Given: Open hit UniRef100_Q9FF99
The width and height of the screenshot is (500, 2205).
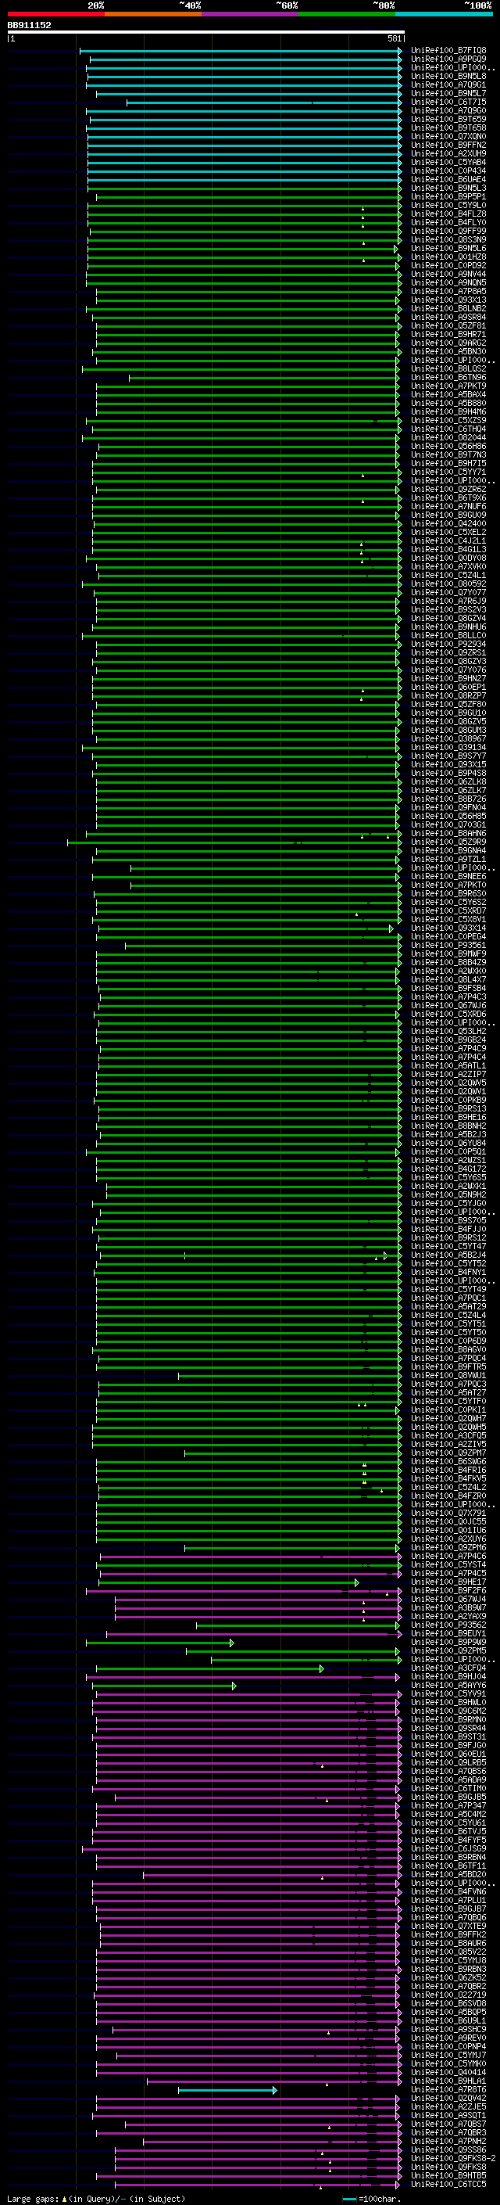Looking at the screenshot, I should click(x=448, y=231).
